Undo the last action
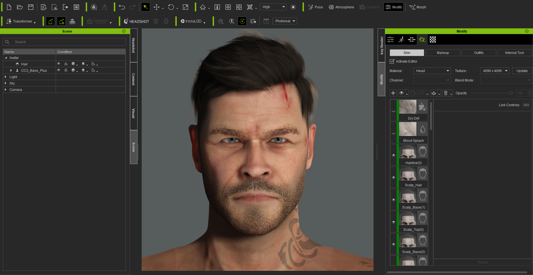Screen dimensions: 533x275 (122, 7)
